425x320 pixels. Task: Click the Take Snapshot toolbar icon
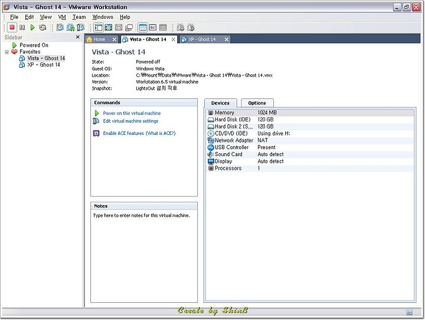coord(60,28)
